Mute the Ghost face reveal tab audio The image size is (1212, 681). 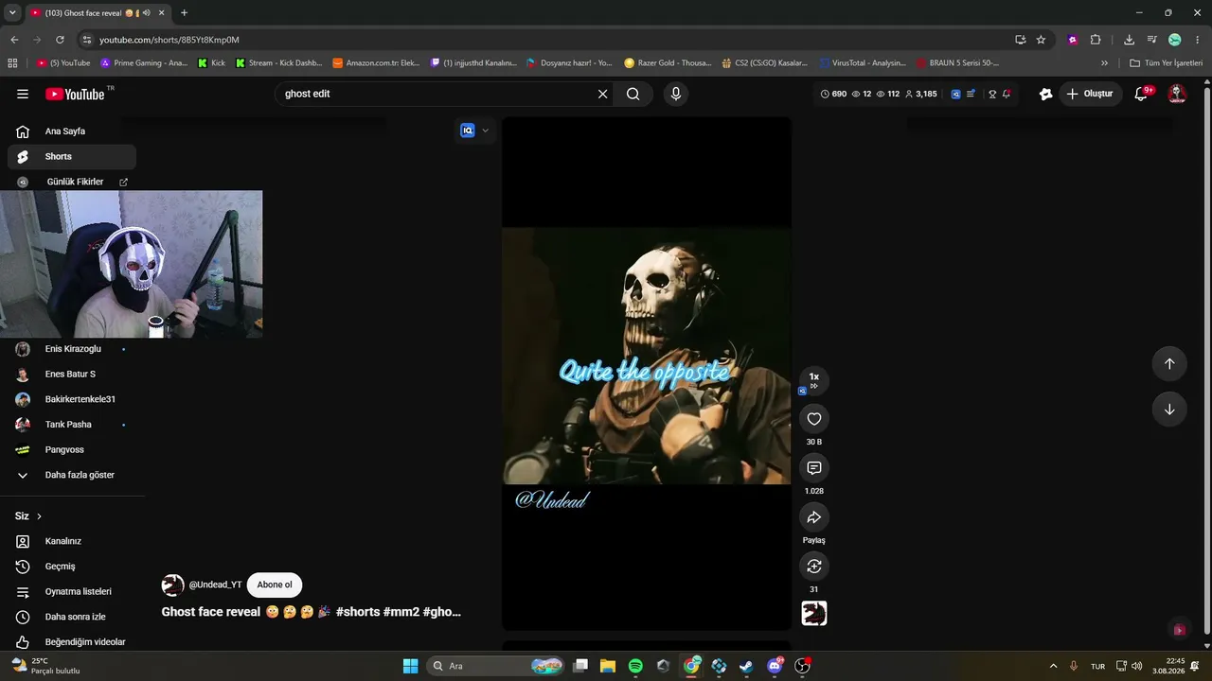click(x=146, y=13)
